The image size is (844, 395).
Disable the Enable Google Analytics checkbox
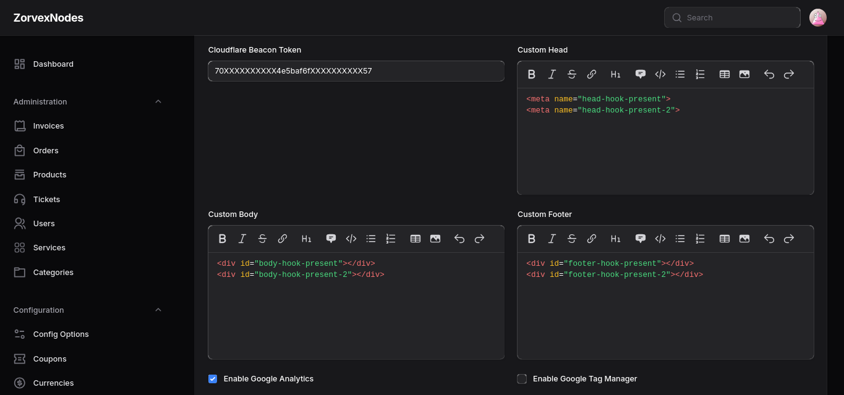point(213,379)
